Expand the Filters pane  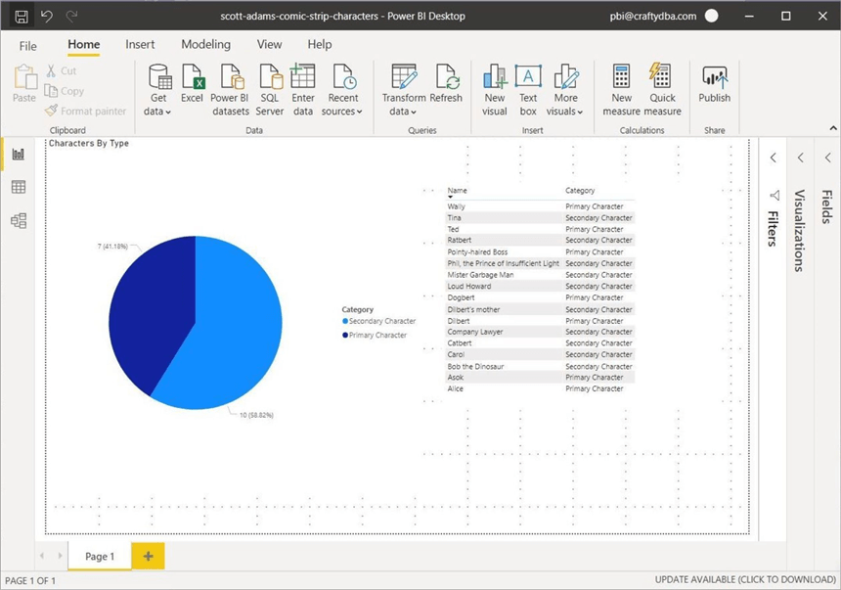coord(773,158)
